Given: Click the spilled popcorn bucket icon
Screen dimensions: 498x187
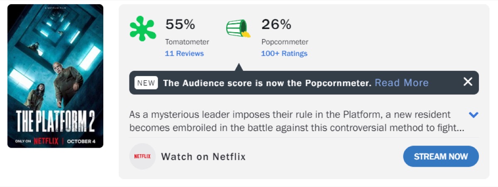Looking at the screenshot, I should coord(238,29).
